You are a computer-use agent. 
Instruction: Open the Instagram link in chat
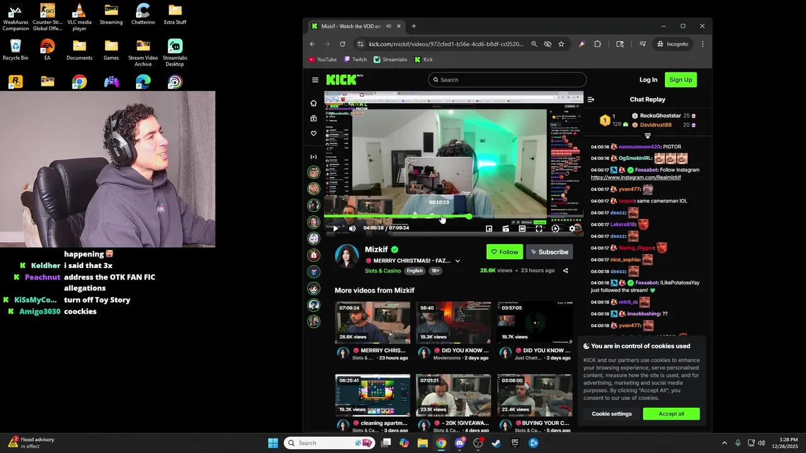pos(636,177)
